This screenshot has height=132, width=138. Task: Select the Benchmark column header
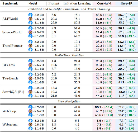click(x=10, y=3)
